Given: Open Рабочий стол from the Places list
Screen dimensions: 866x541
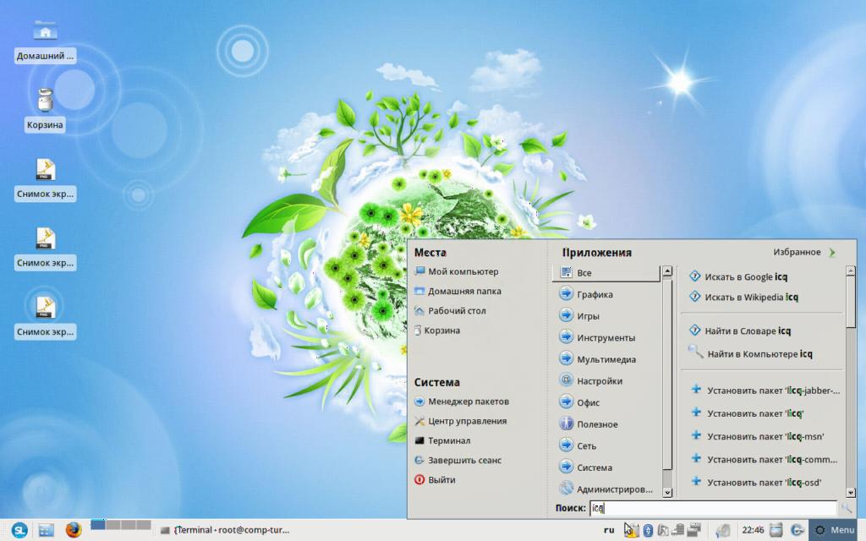Looking at the screenshot, I should (450, 311).
